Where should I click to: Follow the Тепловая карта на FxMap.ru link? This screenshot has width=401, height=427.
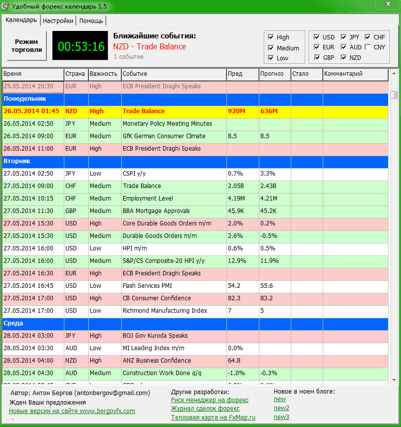click(213, 418)
